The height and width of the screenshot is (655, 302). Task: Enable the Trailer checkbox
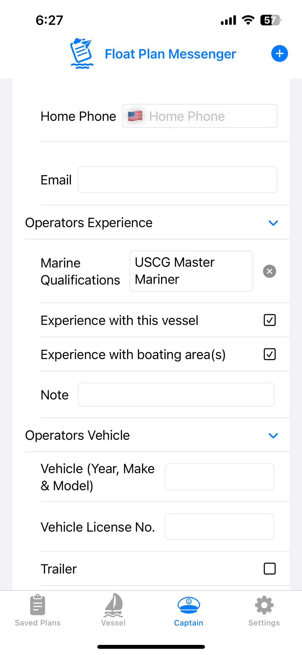[x=270, y=569]
